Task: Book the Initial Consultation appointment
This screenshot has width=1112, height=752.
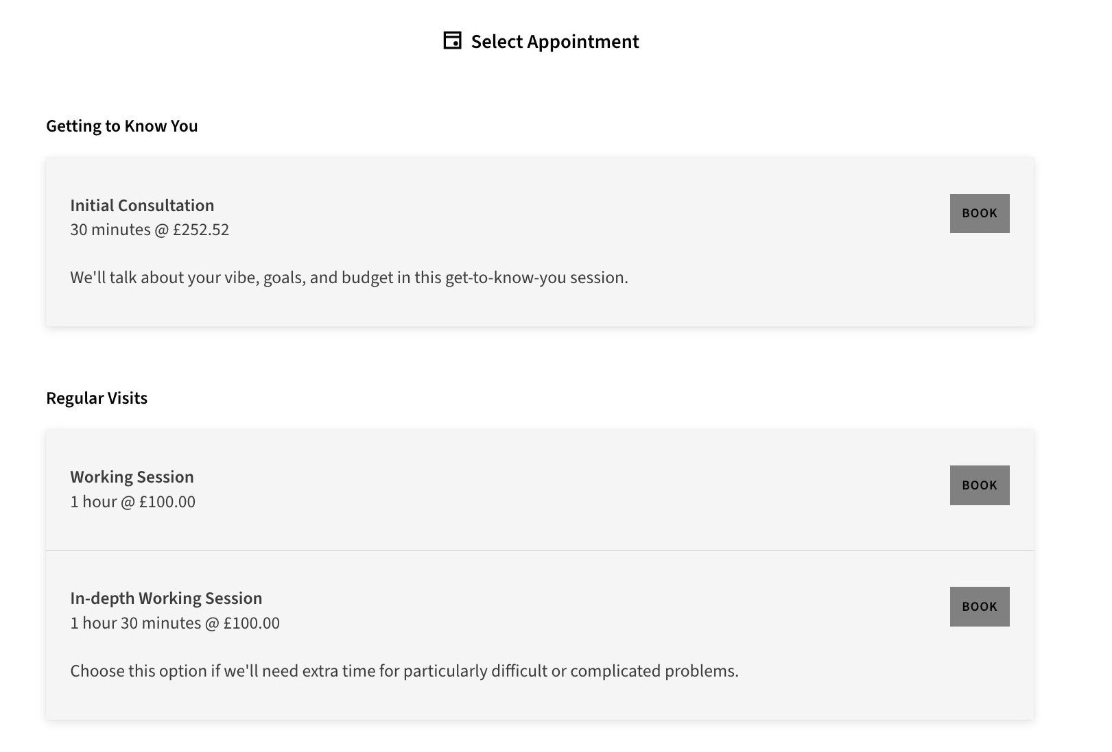Action: [x=980, y=213]
